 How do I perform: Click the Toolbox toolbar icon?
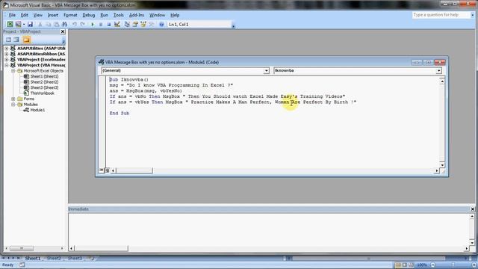click(x=152, y=24)
